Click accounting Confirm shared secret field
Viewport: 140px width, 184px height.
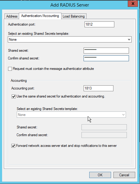point(104,135)
